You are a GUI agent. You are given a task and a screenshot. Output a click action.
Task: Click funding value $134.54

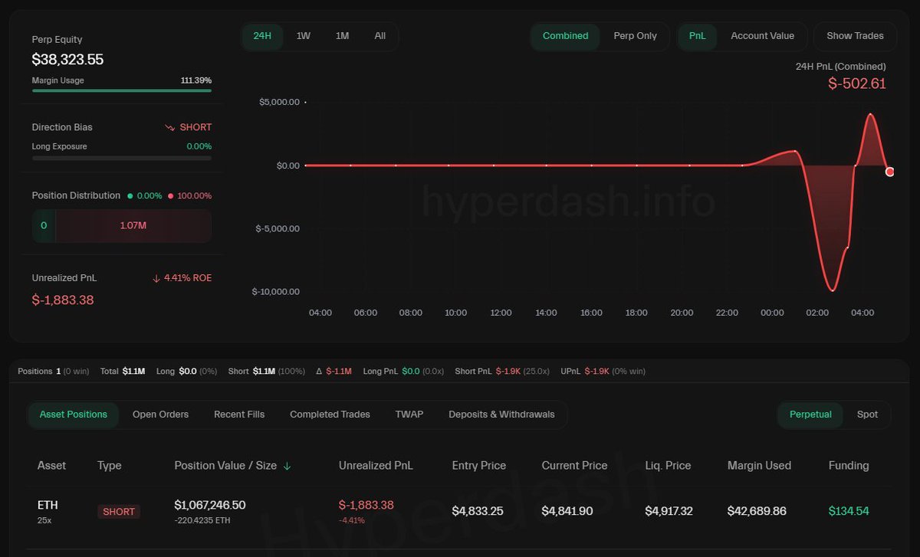click(849, 511)
